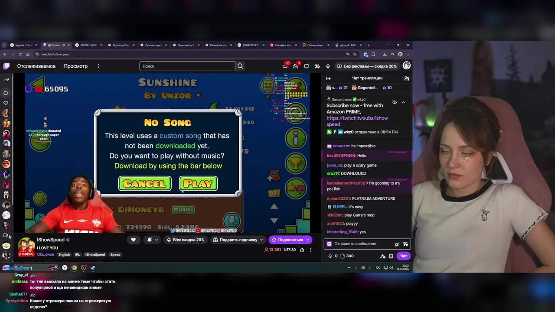Click the search magnifier button
This screenshot has width=555, height=312.
click(x=240, y=66)
